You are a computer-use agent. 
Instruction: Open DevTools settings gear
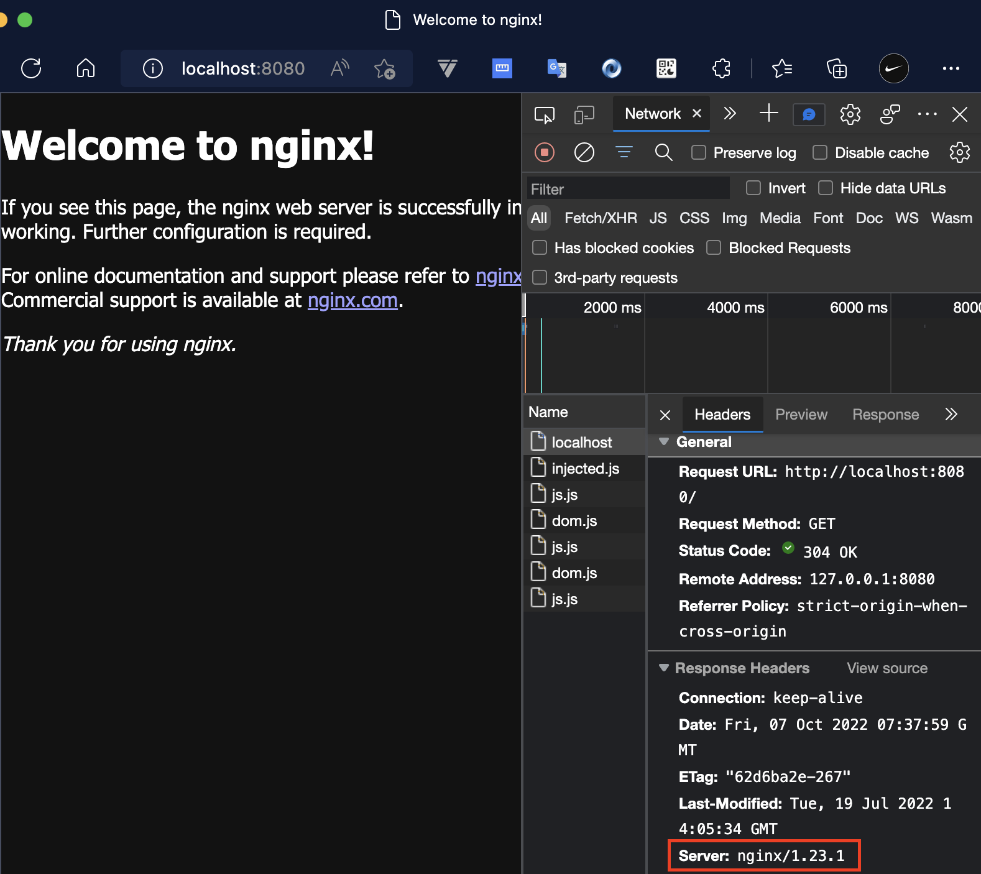click(x=850, y=114)
